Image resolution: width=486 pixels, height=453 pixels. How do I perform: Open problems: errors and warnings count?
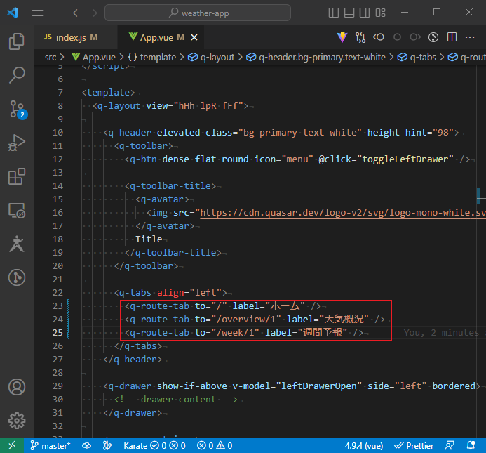[215, 445]
